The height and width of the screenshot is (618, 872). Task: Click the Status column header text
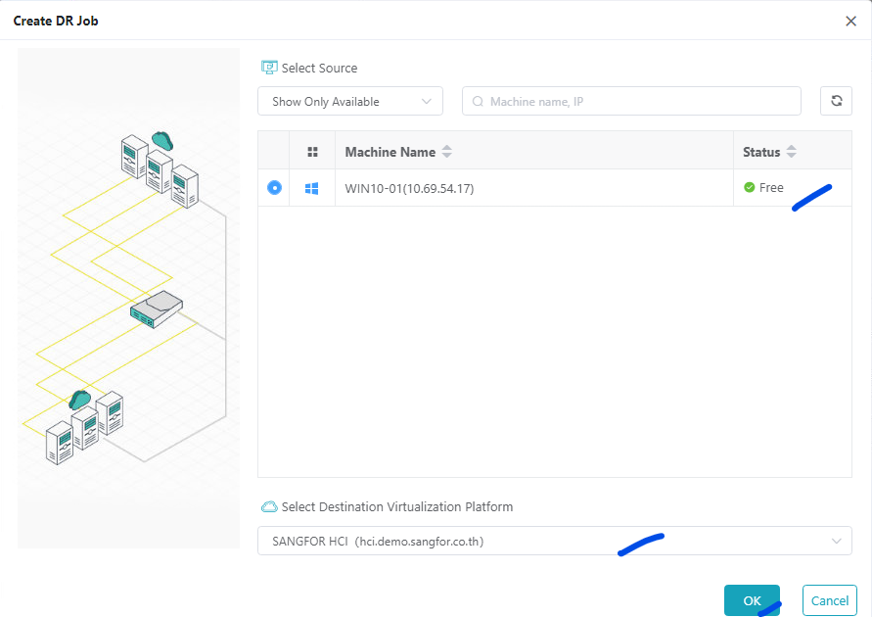click(x=761, y=152)
